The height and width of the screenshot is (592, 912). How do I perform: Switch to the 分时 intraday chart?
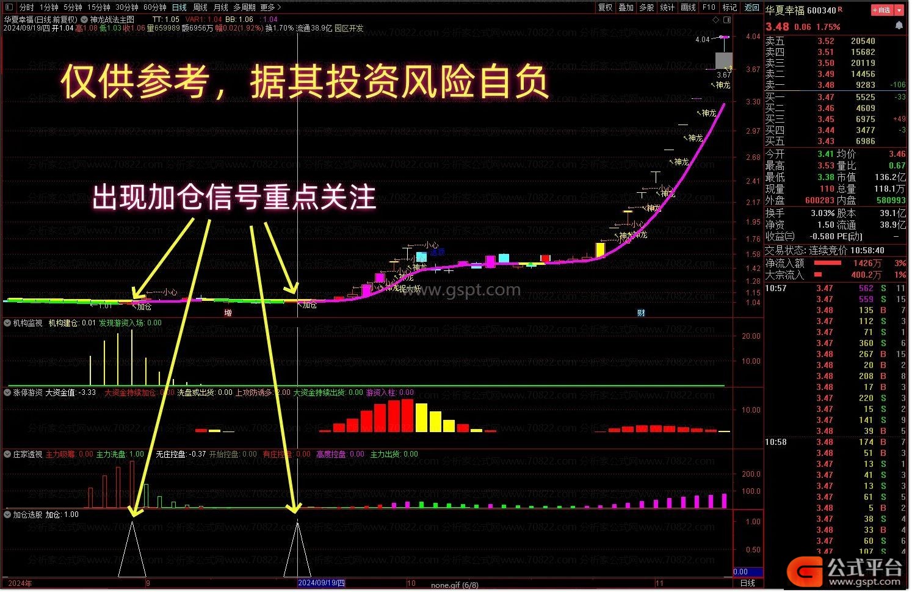click(x=26, y=7)
